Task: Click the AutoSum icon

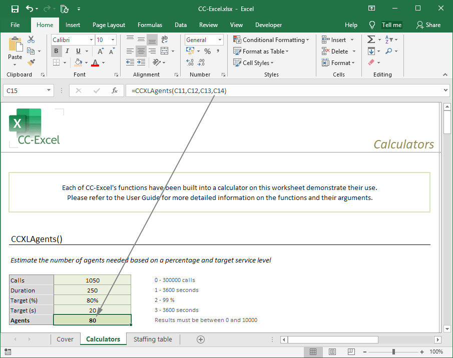Action: point(371,39)
